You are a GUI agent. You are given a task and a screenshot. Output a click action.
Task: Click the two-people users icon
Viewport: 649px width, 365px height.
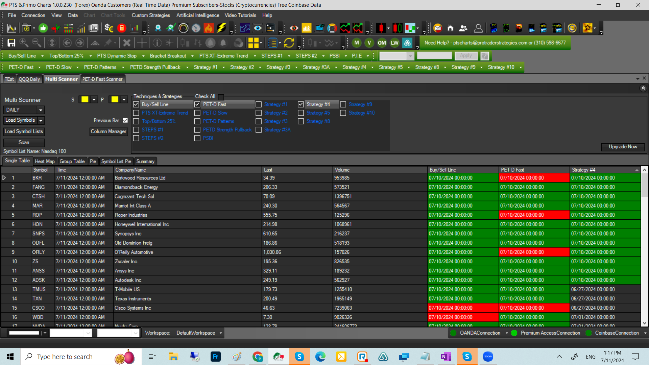point(463,28)
